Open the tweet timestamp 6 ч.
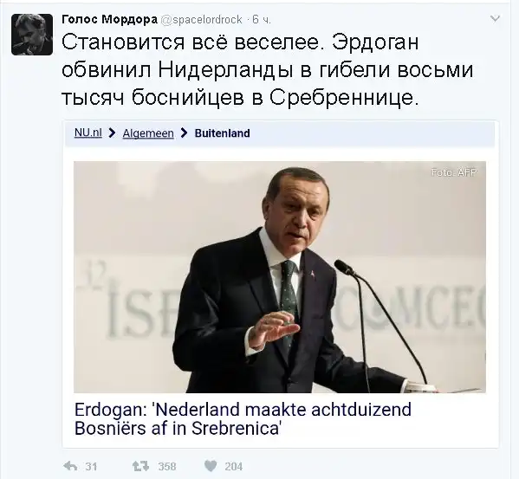This screenshot has height=479, width=519. [x=262, y=20]
